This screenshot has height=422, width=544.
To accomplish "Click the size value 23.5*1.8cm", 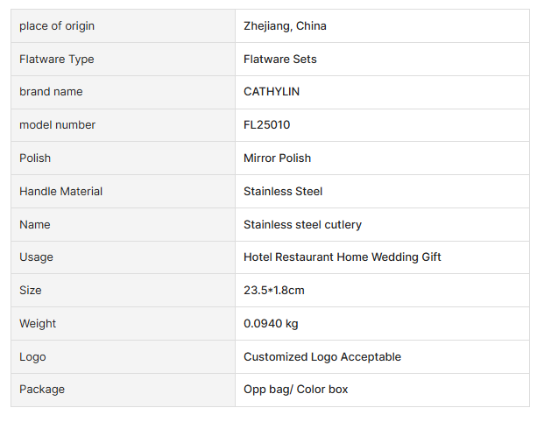I will [274, 291].
